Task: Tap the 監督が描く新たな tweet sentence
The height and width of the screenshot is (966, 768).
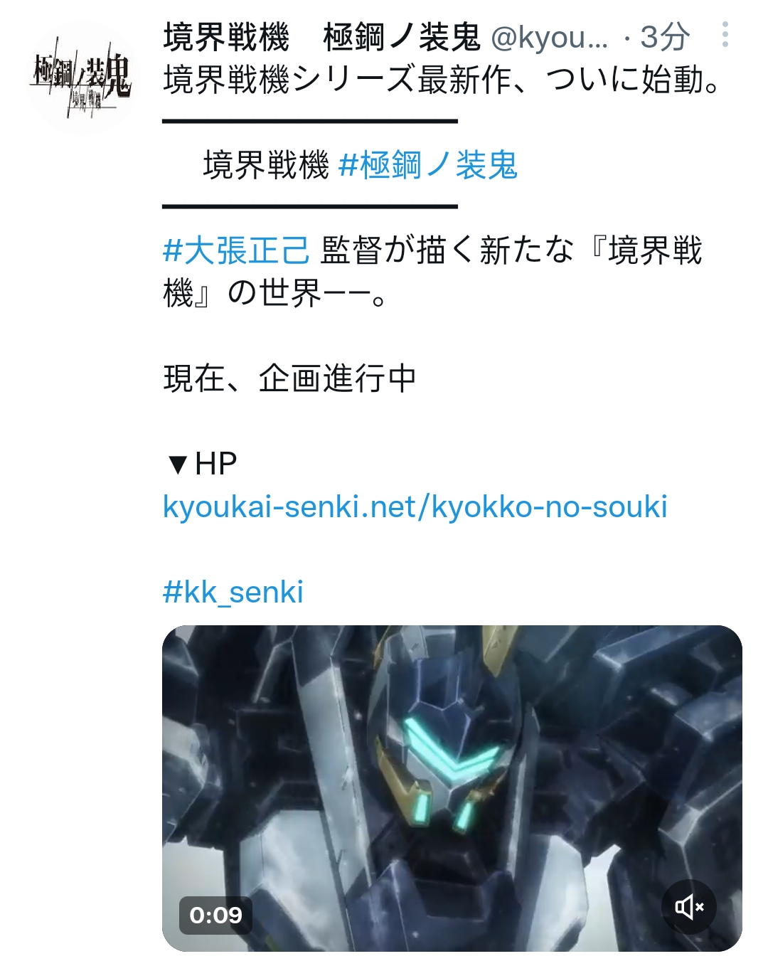Action: coord(447,250)
